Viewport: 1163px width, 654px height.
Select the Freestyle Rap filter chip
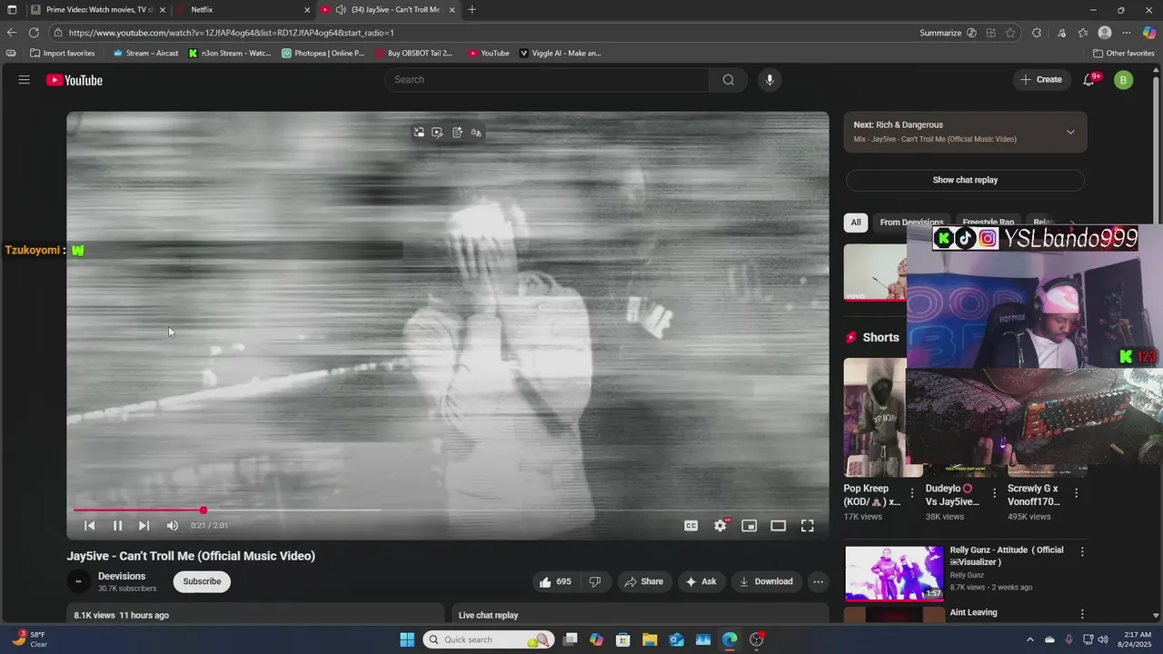988,223
